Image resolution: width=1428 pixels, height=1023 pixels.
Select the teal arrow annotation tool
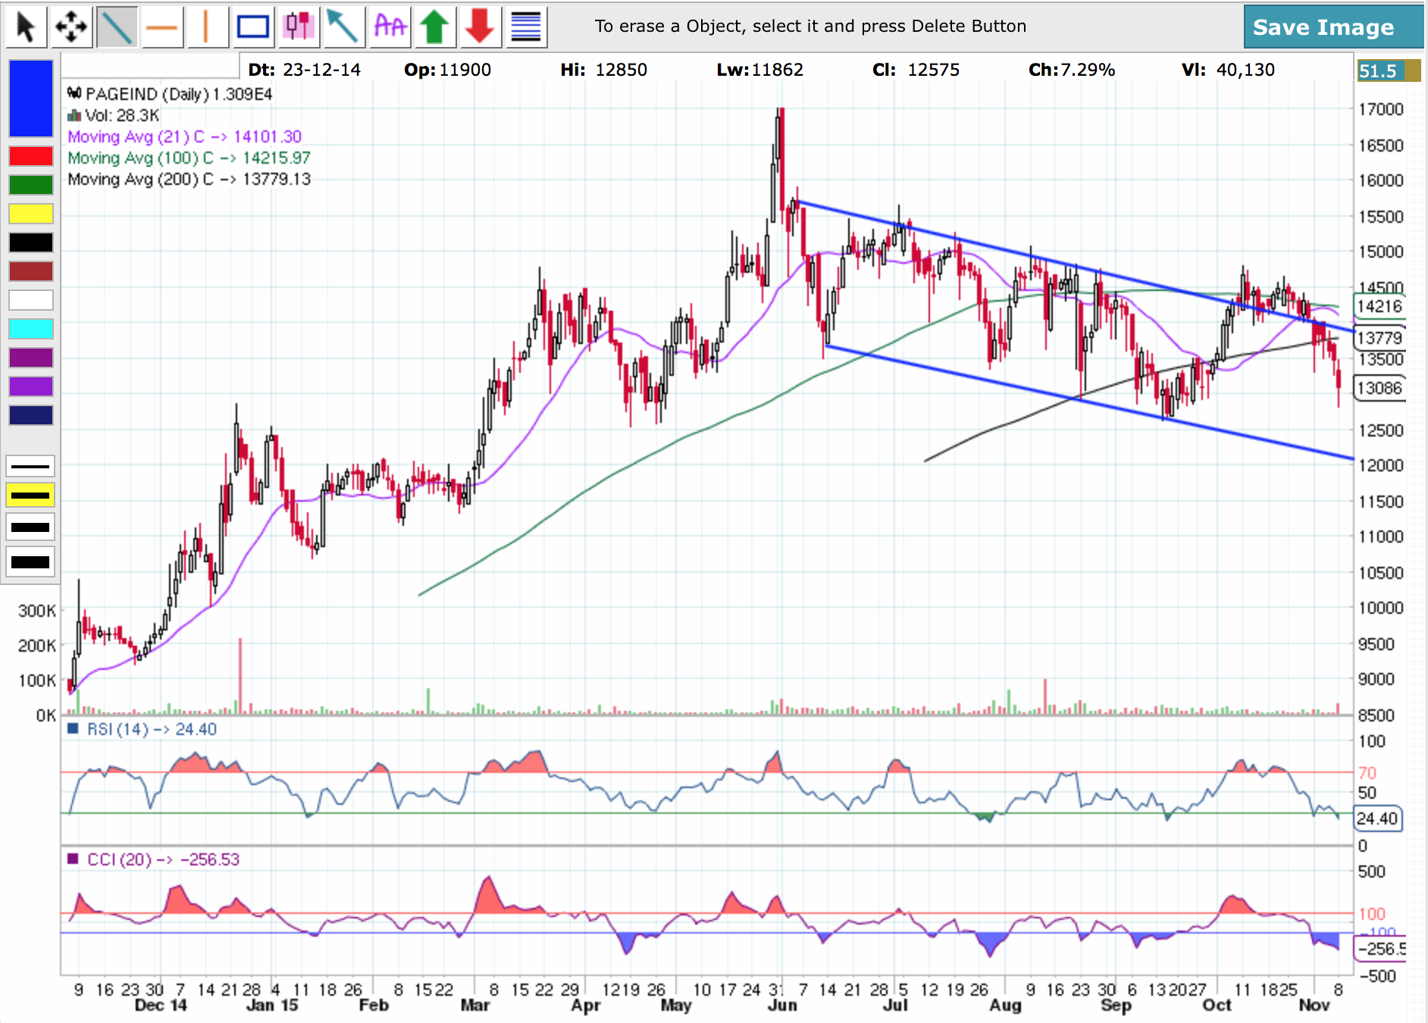point(343,27)
